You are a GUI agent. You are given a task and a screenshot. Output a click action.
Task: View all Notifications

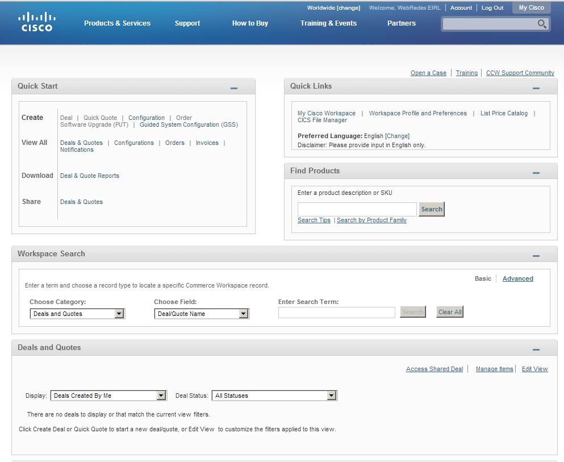coord(77,149)
